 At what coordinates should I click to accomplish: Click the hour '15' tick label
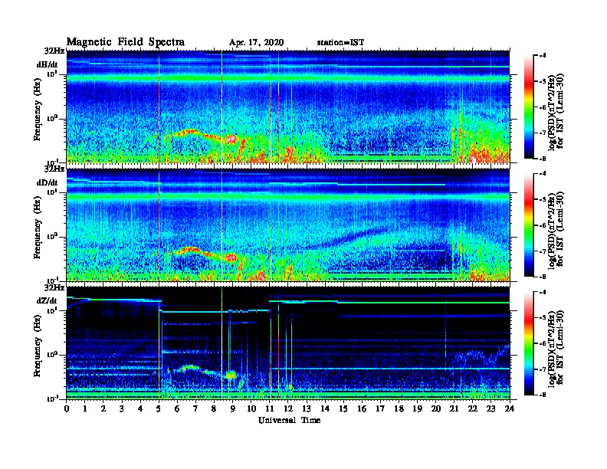[343, 408]
